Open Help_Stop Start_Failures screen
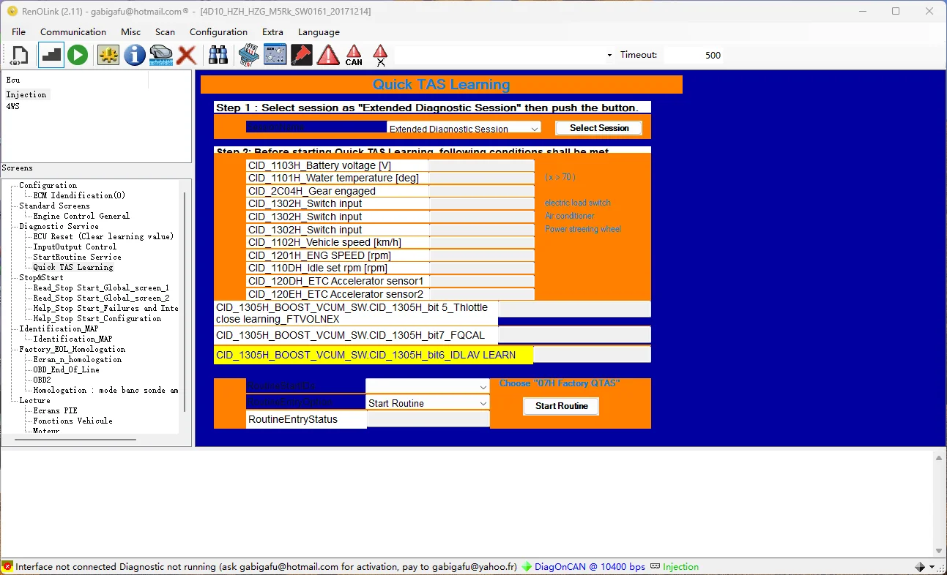The width and height of the screenshot is (947, 575). tap(105, 308)
